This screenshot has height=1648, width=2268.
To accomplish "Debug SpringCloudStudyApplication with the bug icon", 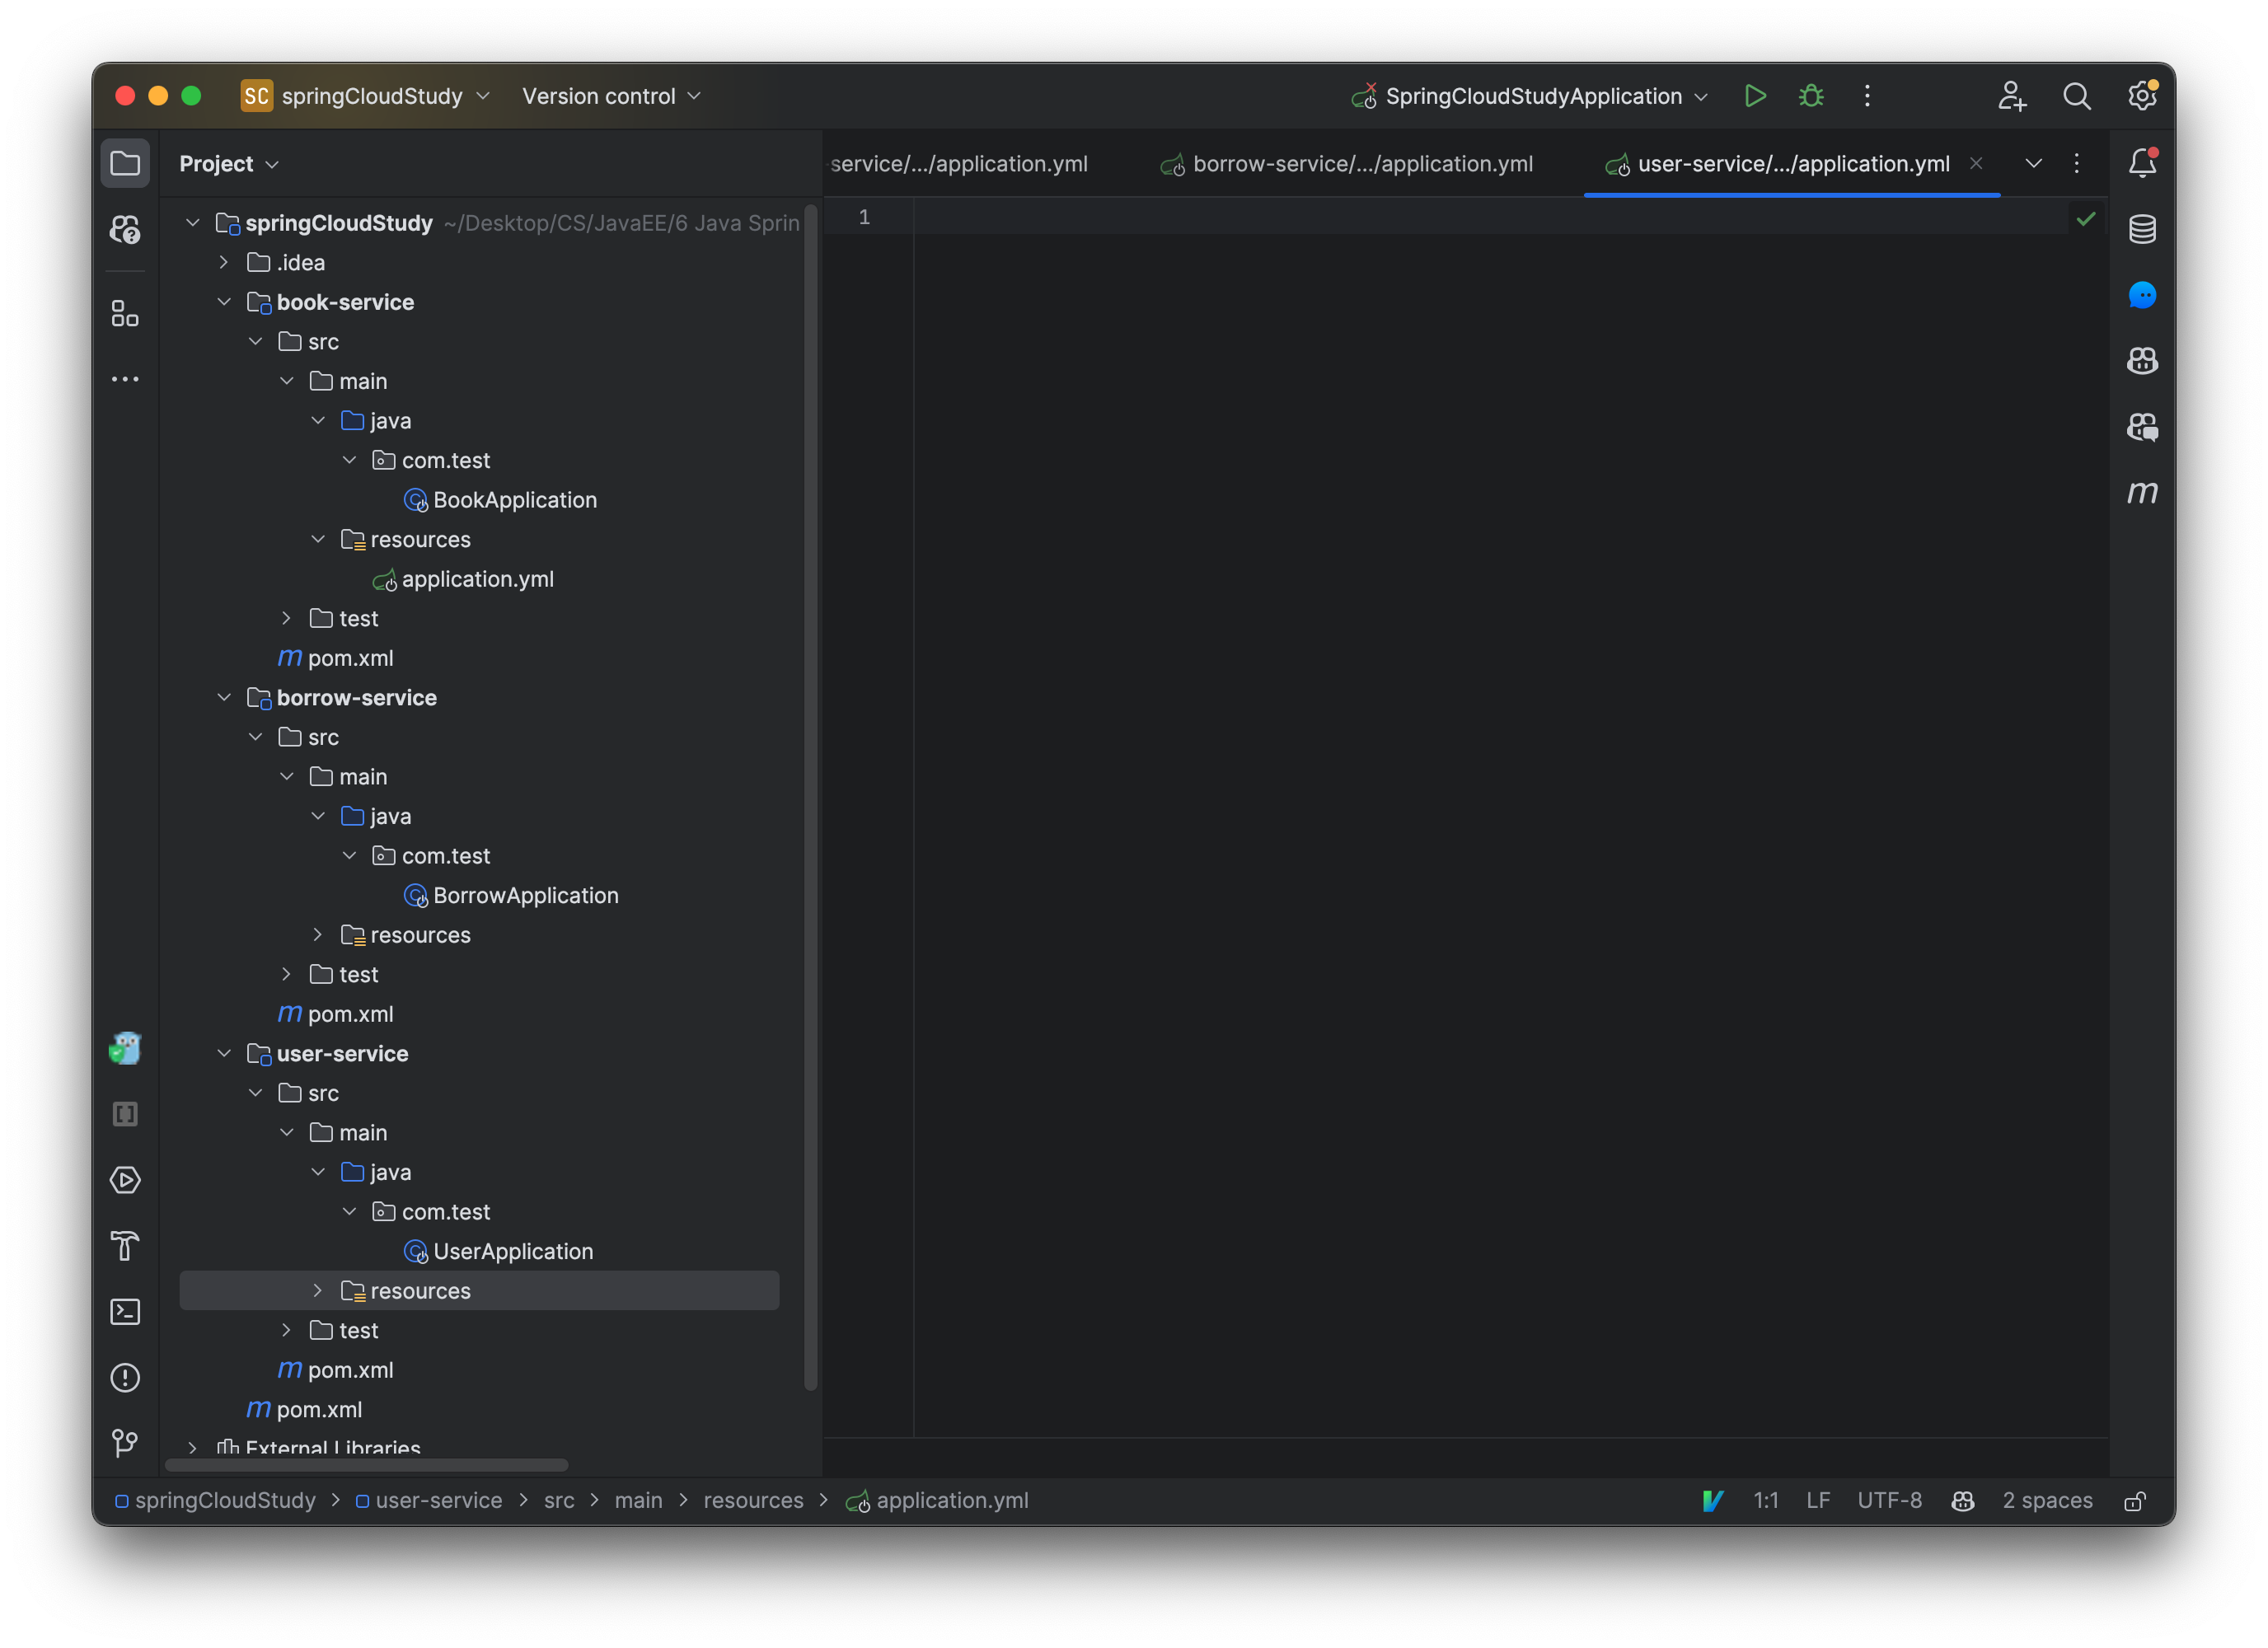I will point(1811,96).
